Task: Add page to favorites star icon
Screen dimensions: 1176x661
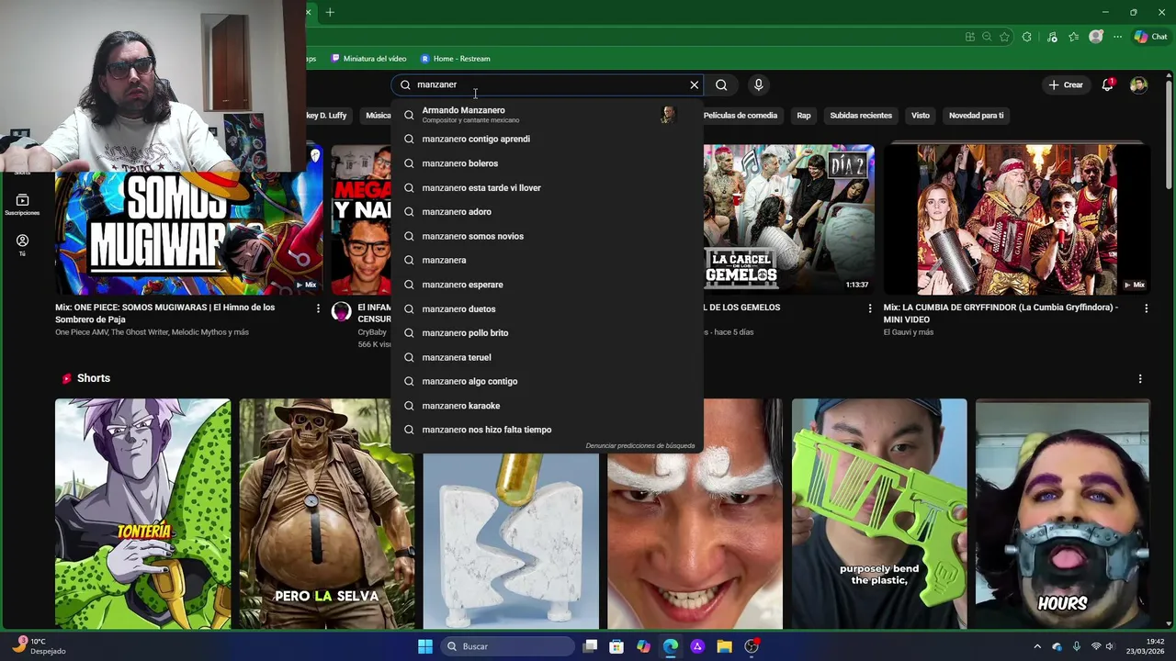Action: [1004, 37]
